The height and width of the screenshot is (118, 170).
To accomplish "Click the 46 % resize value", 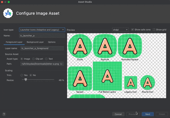I will pyautogui.click(x=61, y=80).
